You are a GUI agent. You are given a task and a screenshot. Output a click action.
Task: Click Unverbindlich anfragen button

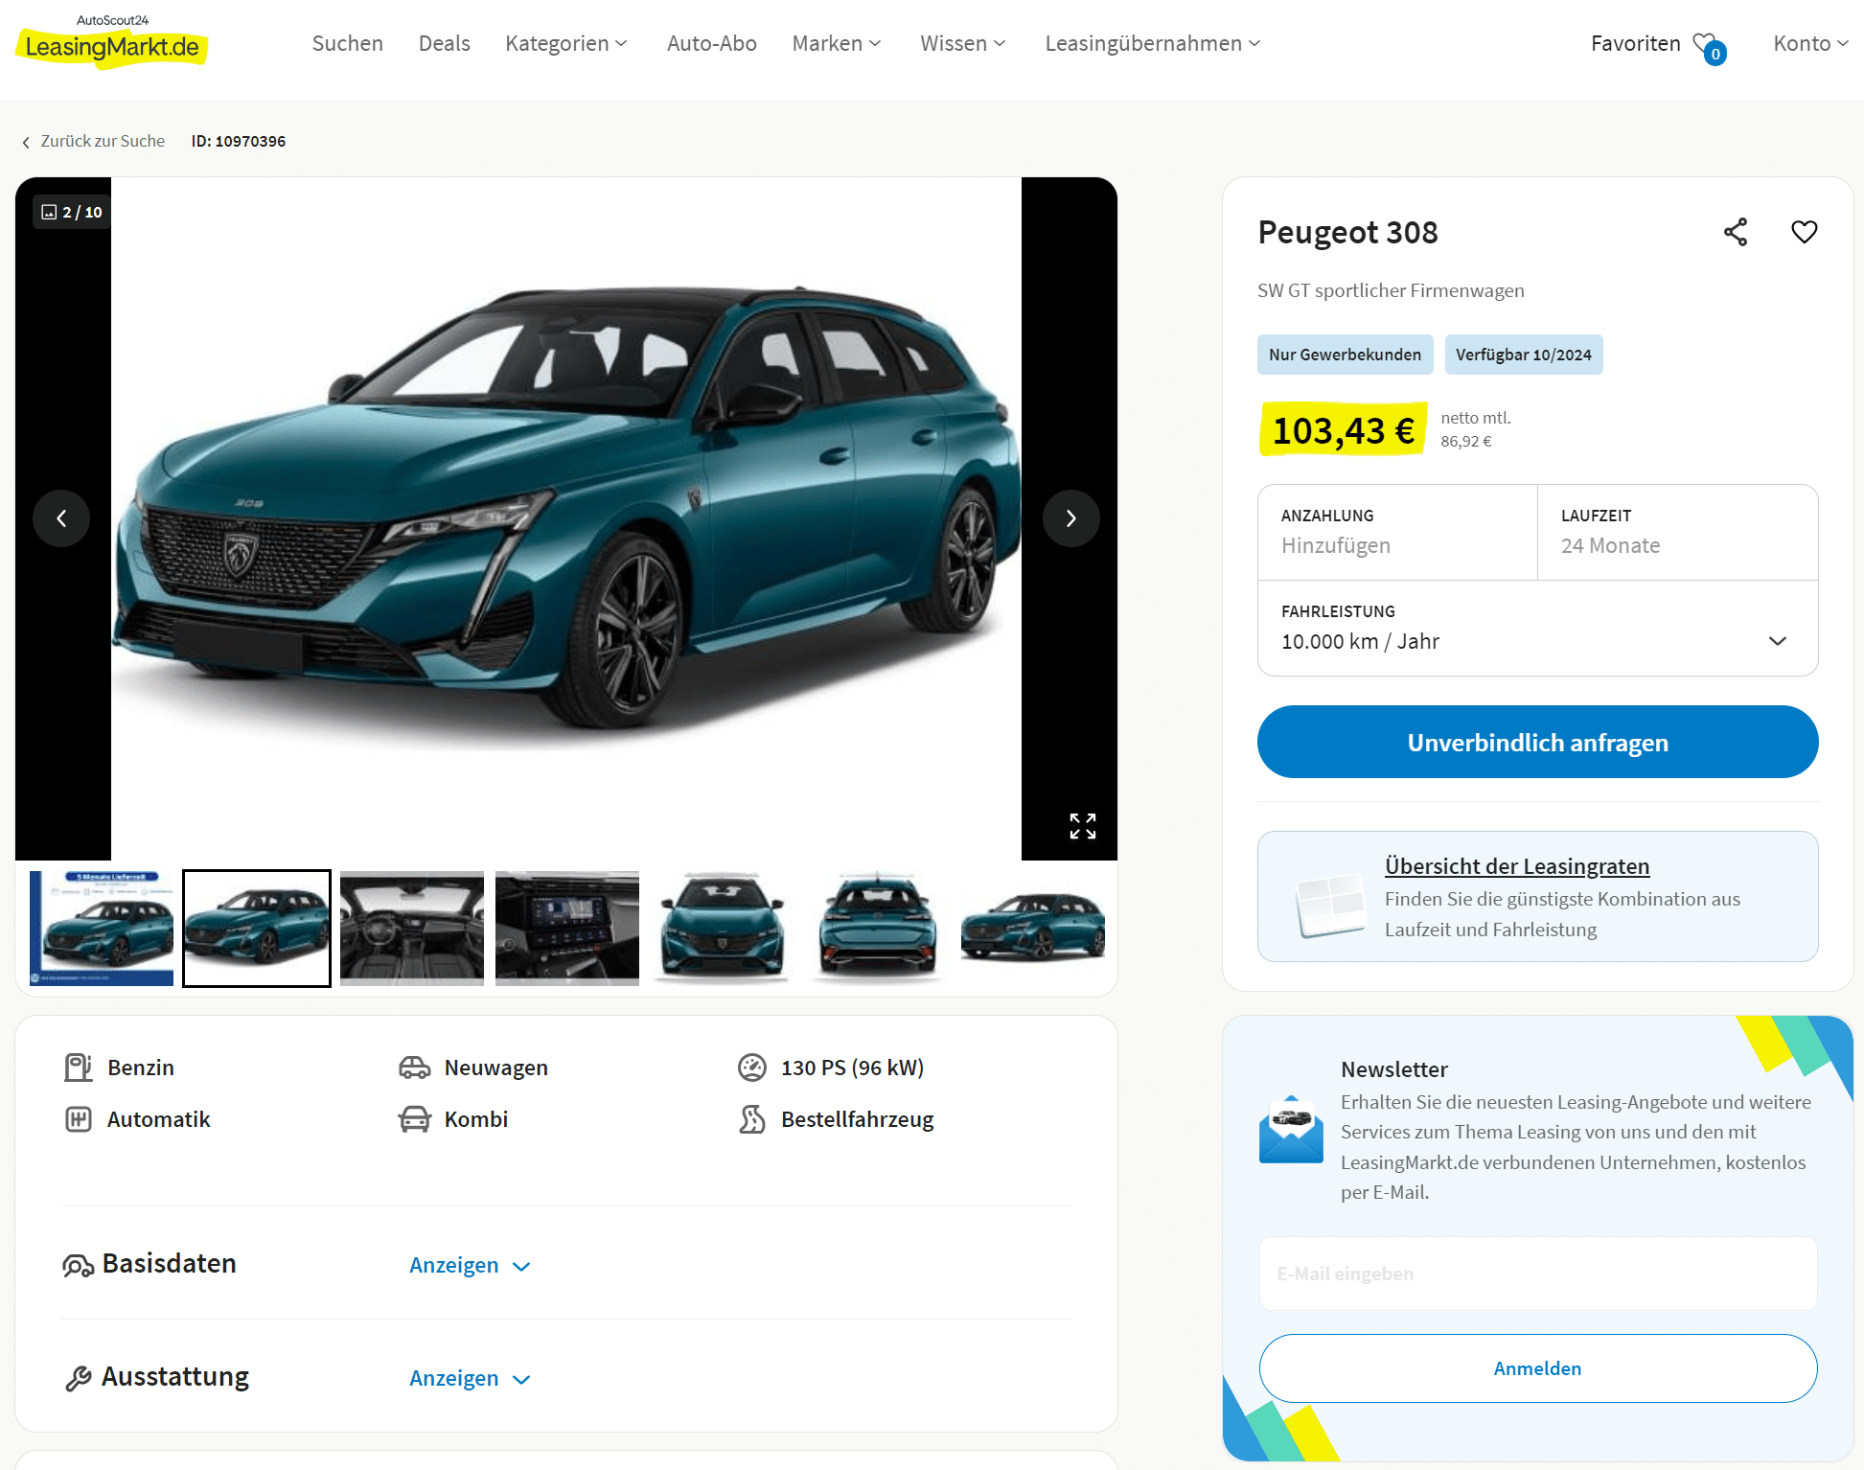click(x=1537, y=742)
